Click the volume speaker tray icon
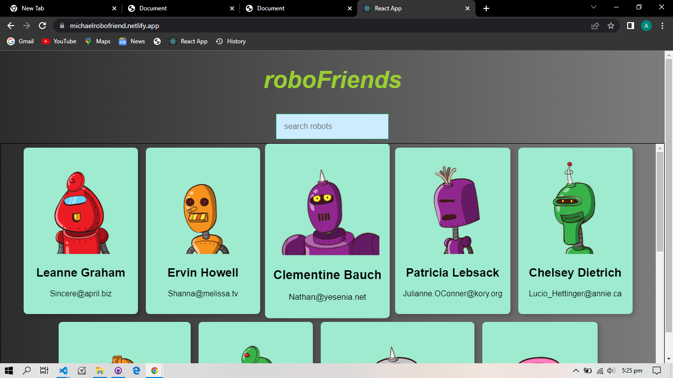This screenshot has height=378, width=673. tap(611, 371)
